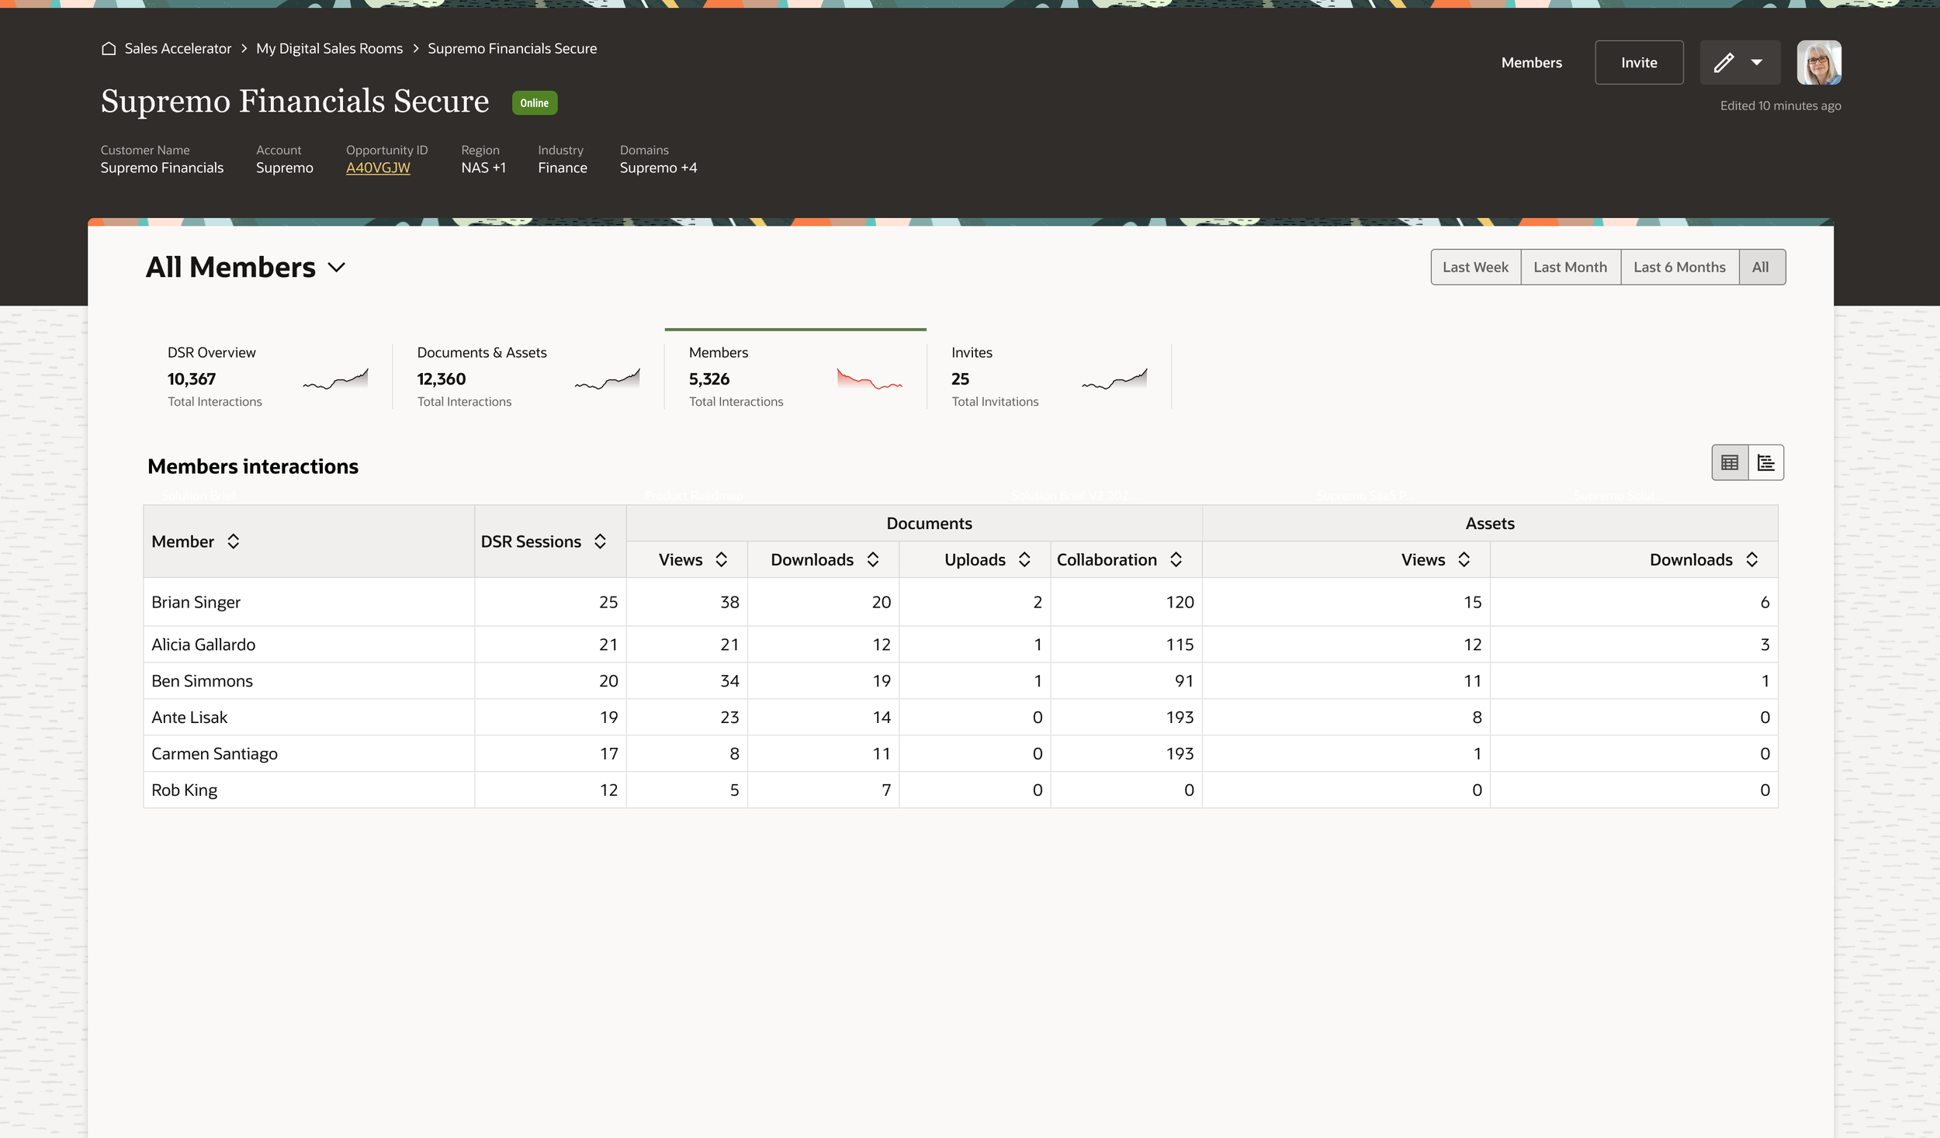Sort Documents Uploads column
Screen dimensions: 1940x1138
1024,560
